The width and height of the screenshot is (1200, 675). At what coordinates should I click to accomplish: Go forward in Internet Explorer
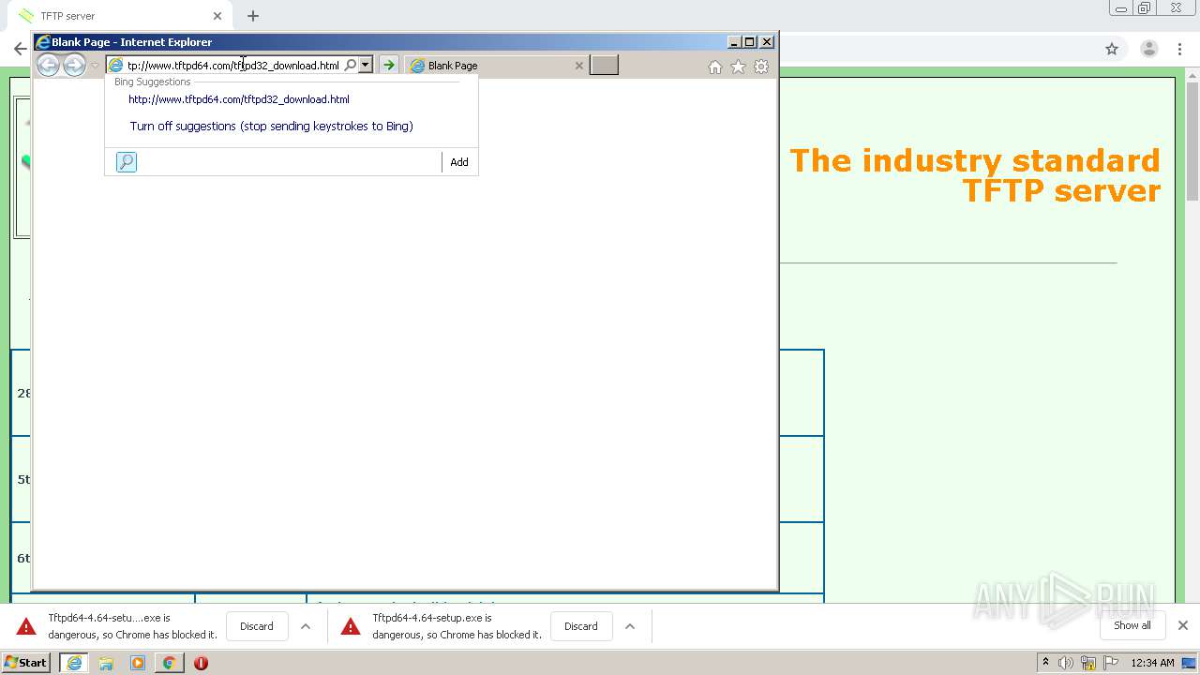pyautogui.click(x=74, y=65)
